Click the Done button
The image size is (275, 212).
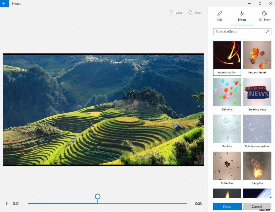(227, 206)
